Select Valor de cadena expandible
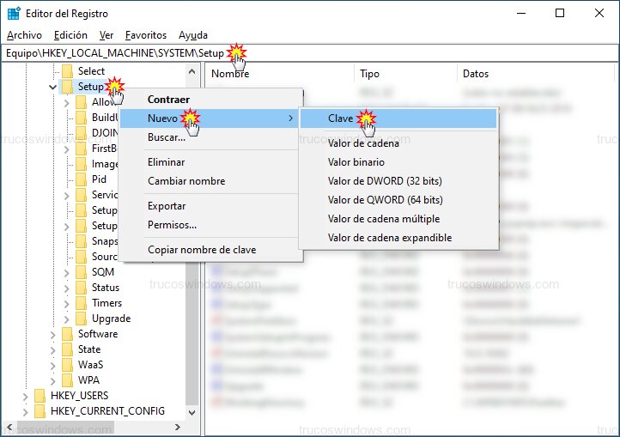This screenshot has height=437, width=620. (398, 238)
